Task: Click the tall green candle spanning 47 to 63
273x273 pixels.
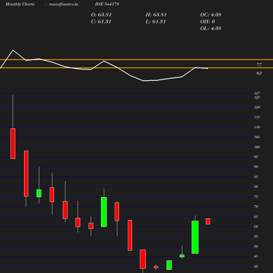Action: pyautogui.click(x=195, y=237)
